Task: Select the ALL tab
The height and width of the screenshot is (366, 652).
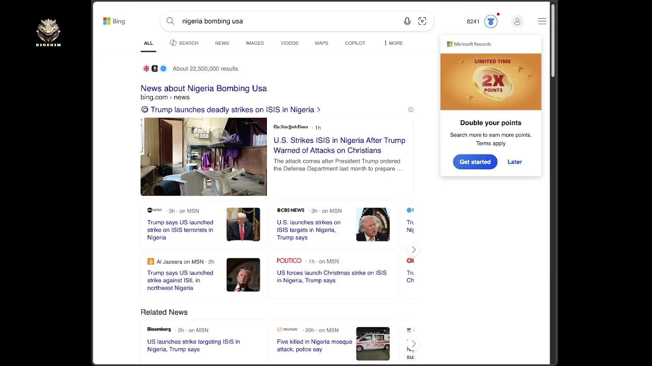Action: click(148, 43)
